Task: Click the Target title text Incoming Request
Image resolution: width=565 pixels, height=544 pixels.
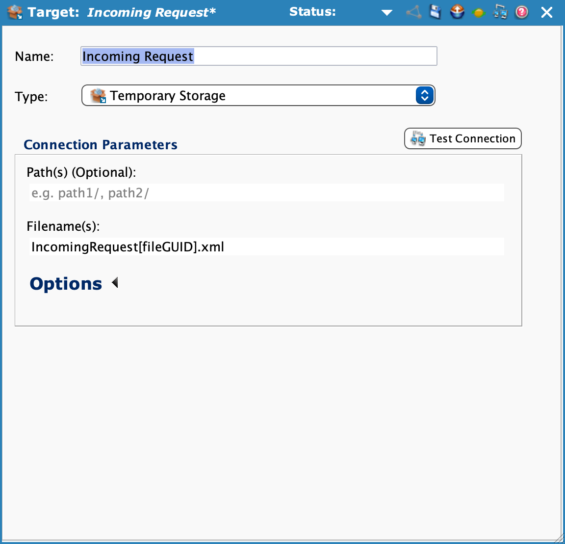Action: click(x=151, y=12)
